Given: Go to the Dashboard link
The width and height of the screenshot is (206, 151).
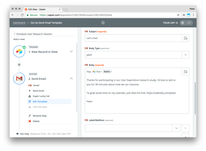Looking at the screenshot, I should pos(19,23).
